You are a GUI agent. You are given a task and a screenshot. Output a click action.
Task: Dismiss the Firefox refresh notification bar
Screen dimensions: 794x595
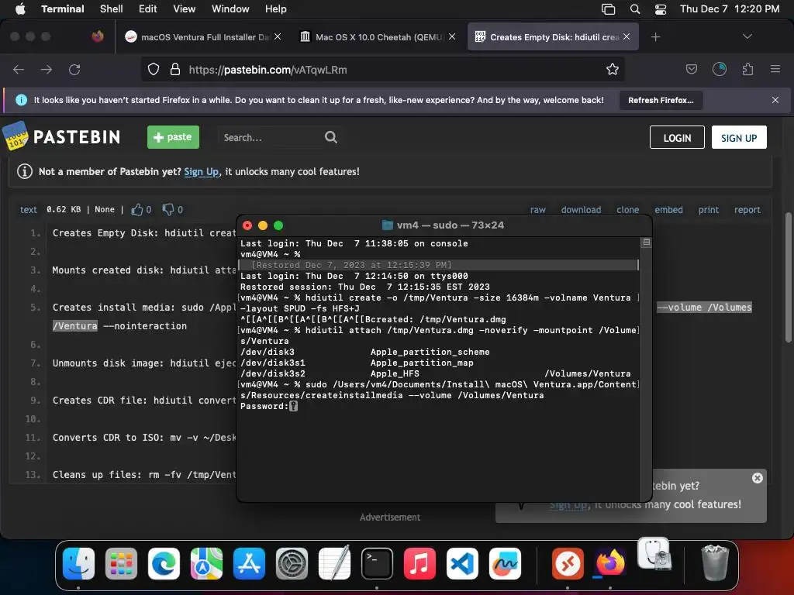click(775, 100)
